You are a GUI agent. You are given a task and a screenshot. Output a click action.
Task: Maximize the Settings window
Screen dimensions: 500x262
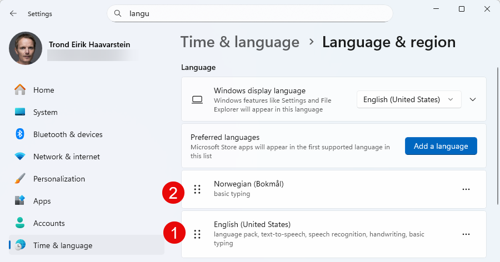click(462, 9)
